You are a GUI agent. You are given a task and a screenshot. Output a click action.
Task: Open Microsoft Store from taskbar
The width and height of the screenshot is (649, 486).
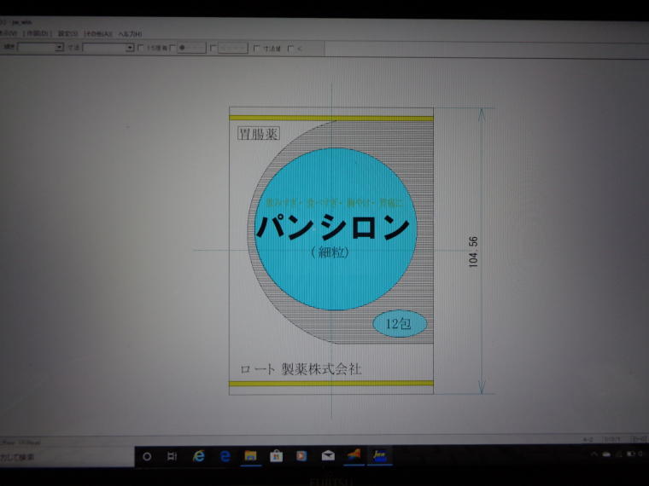276,456
